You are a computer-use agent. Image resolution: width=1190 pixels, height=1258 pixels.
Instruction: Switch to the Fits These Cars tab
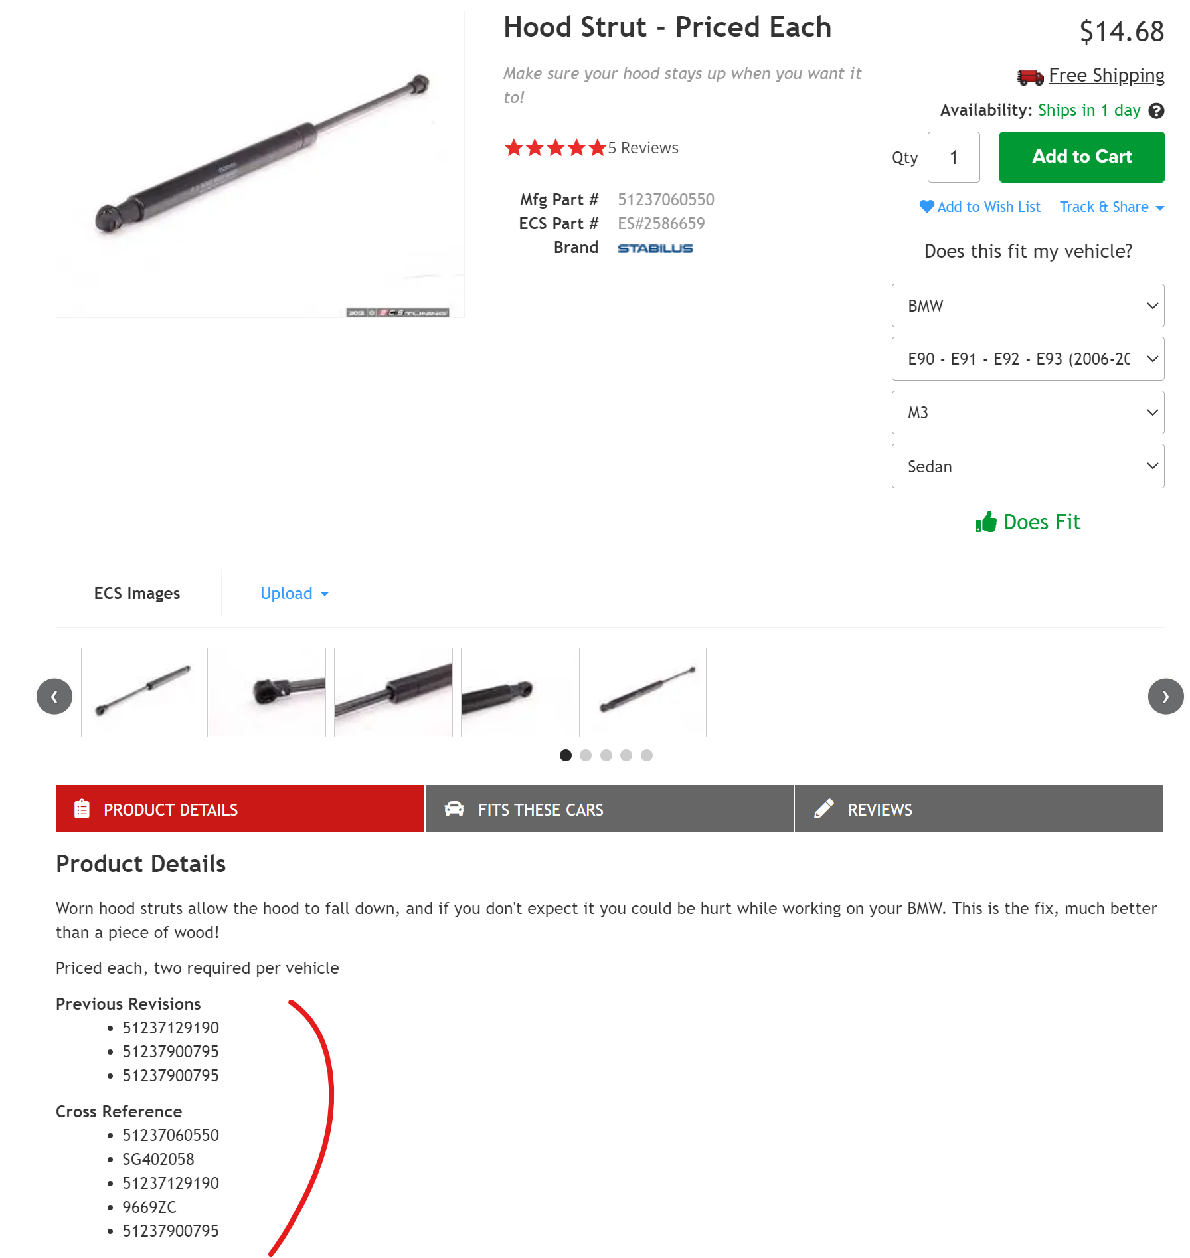point(609,808)
